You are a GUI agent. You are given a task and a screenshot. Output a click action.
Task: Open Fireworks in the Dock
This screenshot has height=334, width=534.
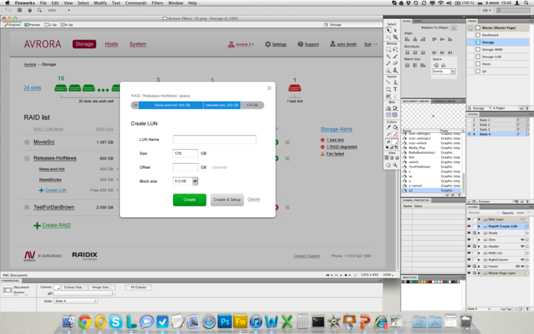click(x=240, y=322)
